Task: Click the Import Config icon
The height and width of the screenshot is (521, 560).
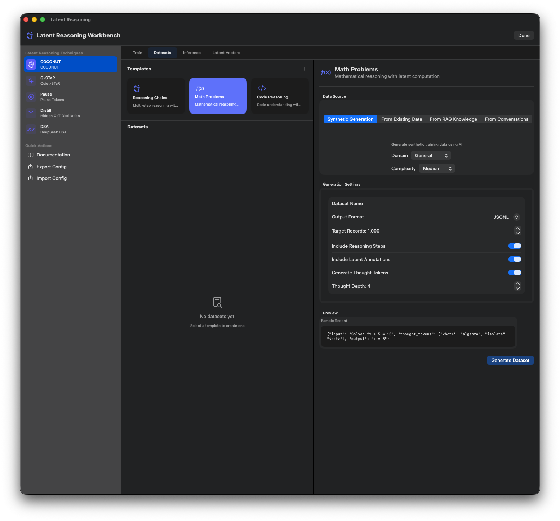Action: pyautogui.click(x=31, y=178)
